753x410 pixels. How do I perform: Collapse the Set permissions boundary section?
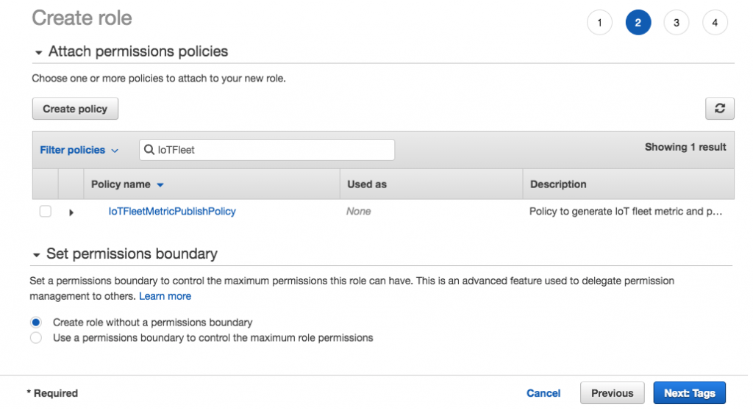coord(37,254)
